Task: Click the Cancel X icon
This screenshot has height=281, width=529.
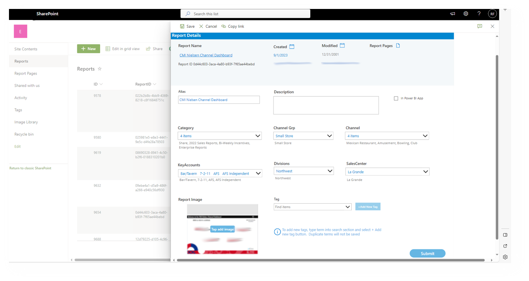Action: (201, 26)
